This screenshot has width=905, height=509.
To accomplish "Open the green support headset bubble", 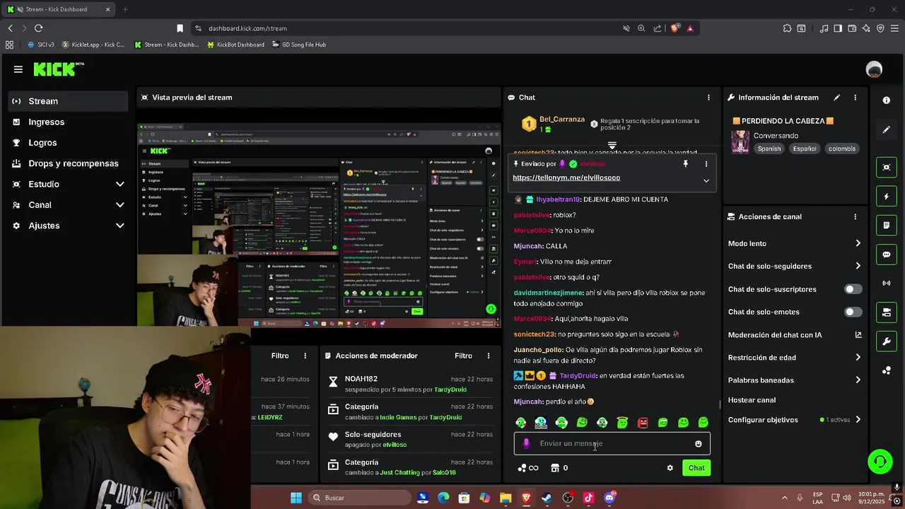I will [880, 462].
